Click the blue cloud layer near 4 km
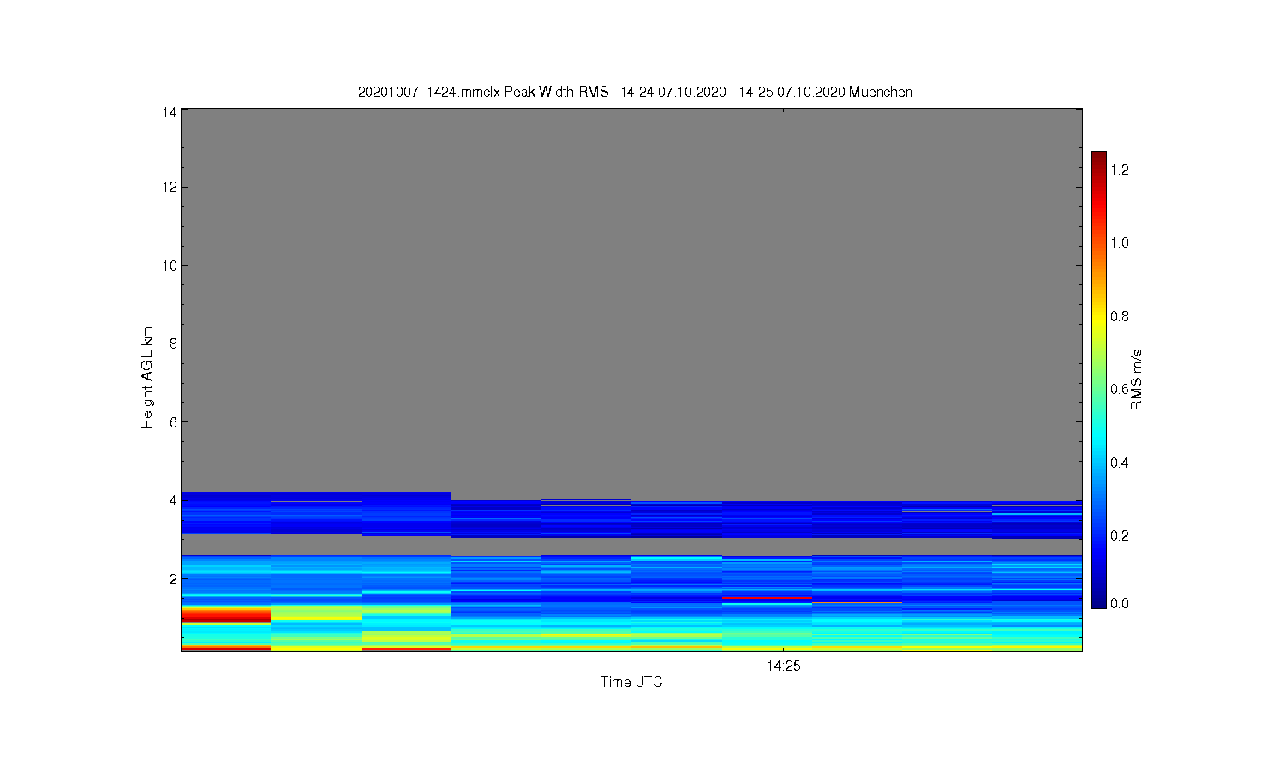The height and width of the screenshot is (771, 1285). pos(631,518)
